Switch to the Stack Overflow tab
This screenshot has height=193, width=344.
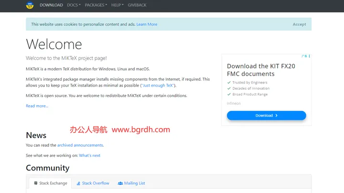(x=93, y=183)
